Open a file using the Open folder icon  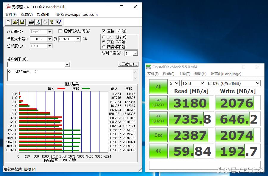15,22
